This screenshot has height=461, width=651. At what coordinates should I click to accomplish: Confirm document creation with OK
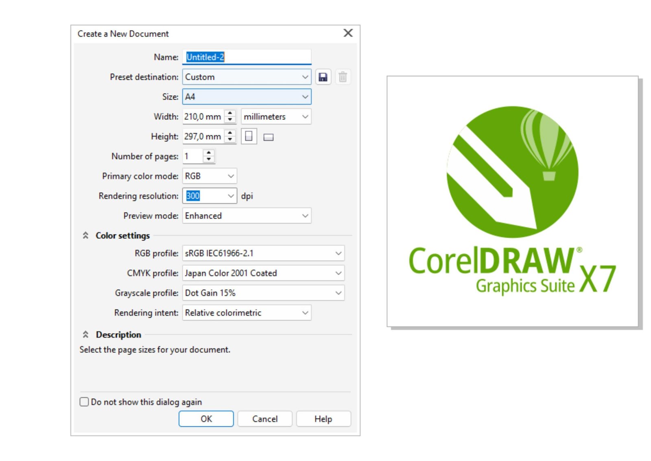pos(206,419)
